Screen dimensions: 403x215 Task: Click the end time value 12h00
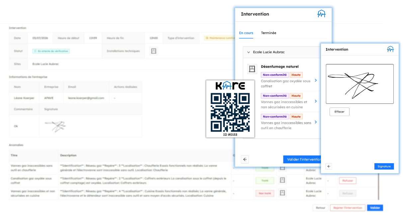click(153, 38)
